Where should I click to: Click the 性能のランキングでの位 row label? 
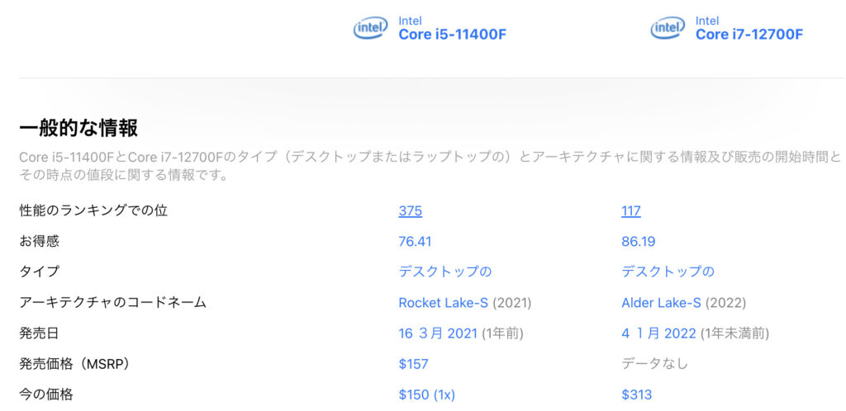tap(93, 211)
